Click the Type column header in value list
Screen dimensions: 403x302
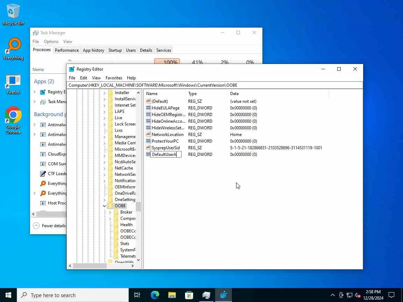[207, 94]
